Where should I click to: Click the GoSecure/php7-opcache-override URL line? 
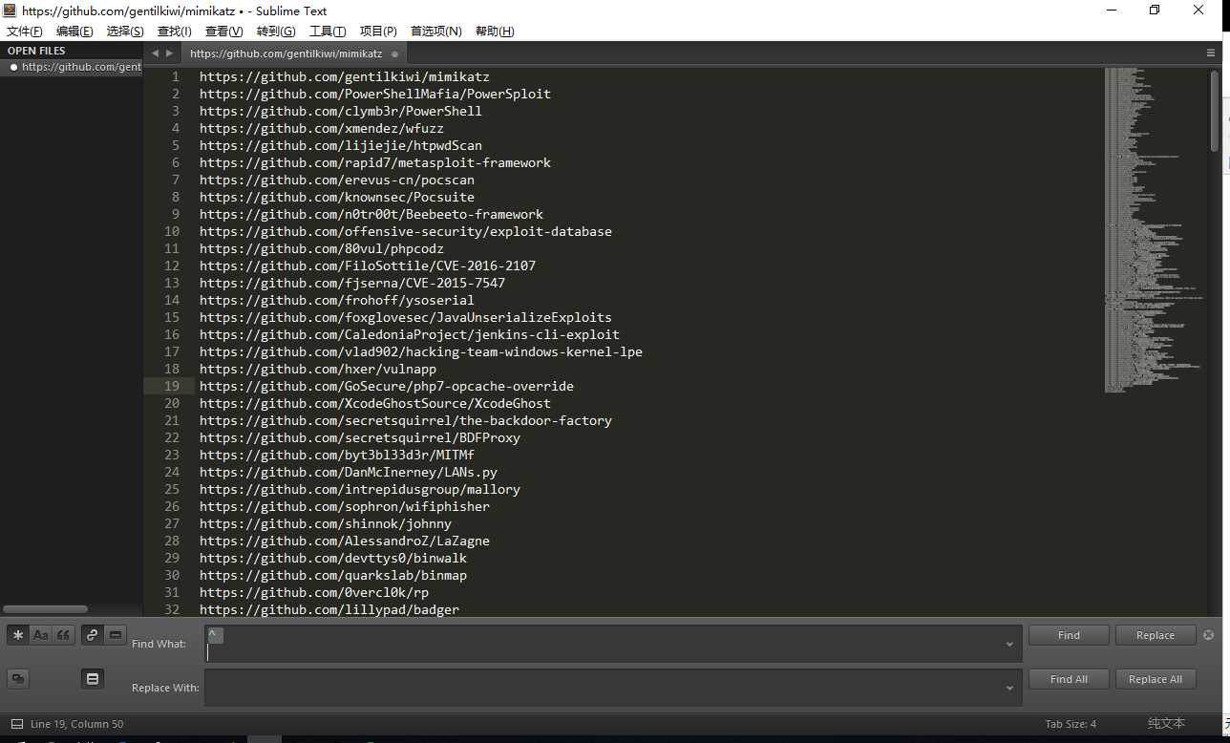(387, 386)
